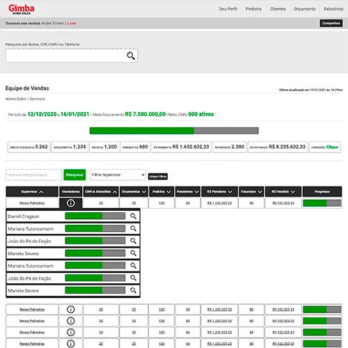The image size is (348, 348).
Task: Open the Filtrar Supervisor dropdown
Action: click(x=118, y=175)
